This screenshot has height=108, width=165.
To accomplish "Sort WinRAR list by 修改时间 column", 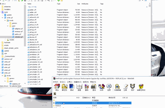I will 112,98.
